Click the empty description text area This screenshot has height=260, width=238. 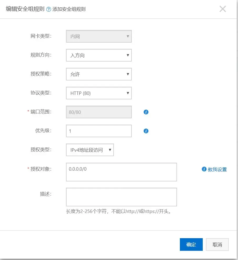click(121, 197)
